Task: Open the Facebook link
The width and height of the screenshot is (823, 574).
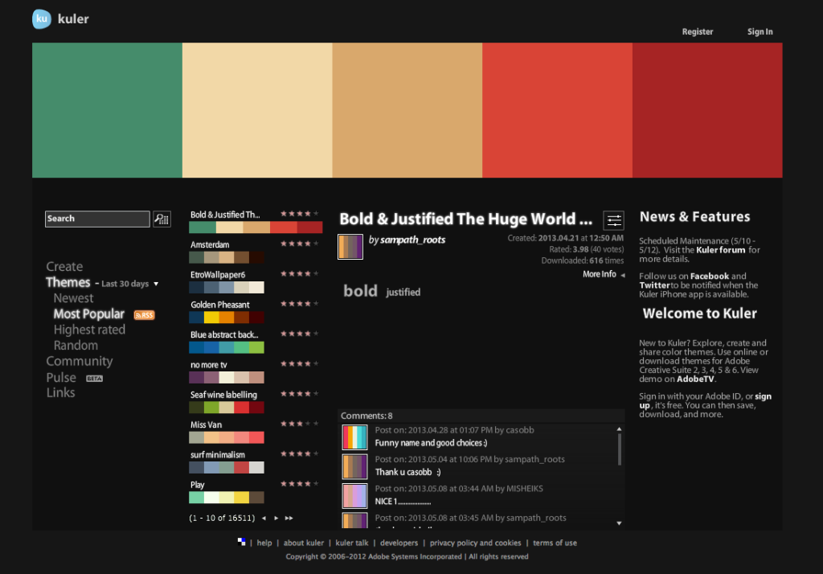Action: 710,277
